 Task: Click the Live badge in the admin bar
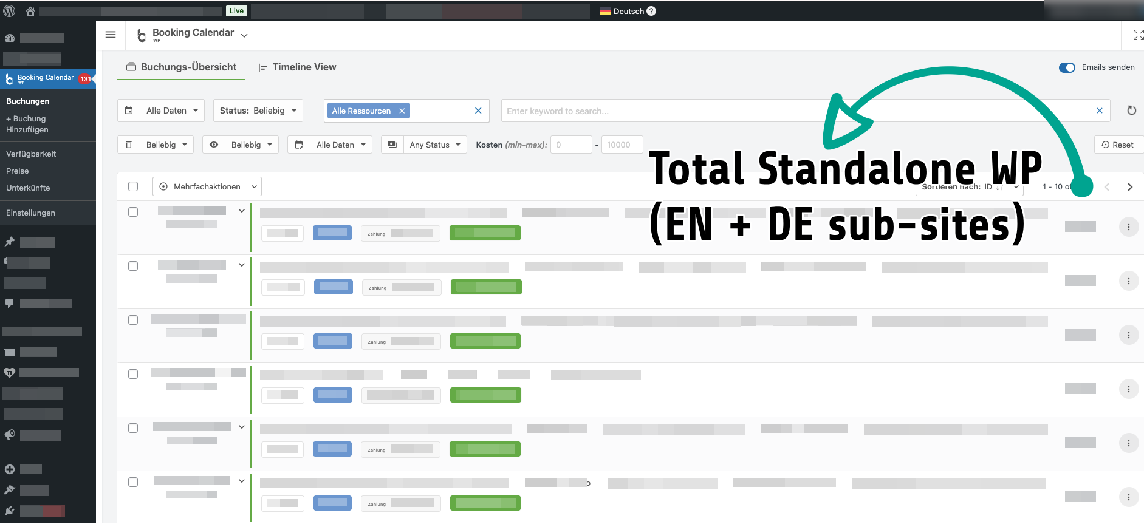pyautogui.click(x=236, y=11)
